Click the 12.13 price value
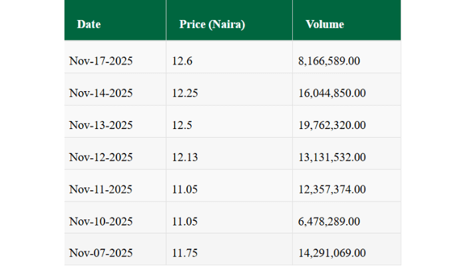This screenshot has width=466, height=266. 184,157
